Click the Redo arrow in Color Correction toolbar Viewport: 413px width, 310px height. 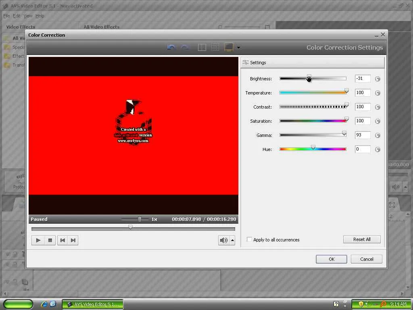pos(185,48)
